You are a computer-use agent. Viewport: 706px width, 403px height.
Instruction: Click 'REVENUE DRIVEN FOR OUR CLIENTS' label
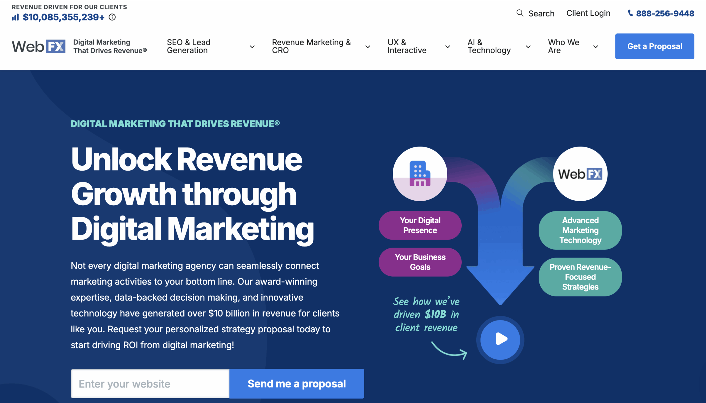[x=69, y=7]
